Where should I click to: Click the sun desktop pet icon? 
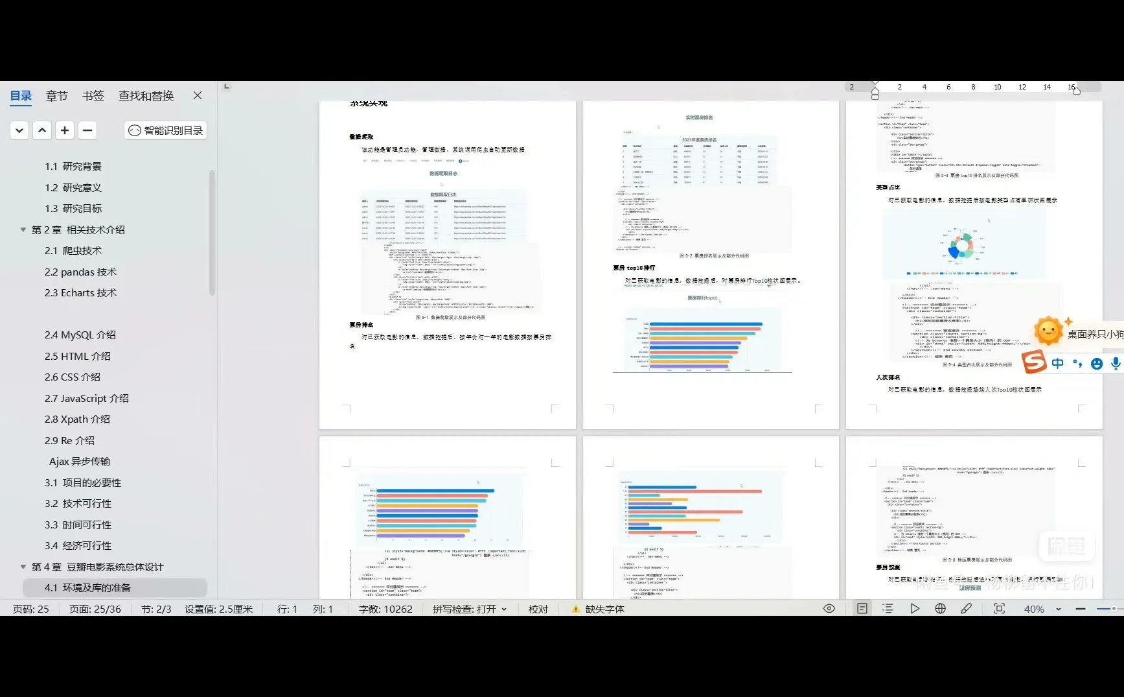[1049, 331]
